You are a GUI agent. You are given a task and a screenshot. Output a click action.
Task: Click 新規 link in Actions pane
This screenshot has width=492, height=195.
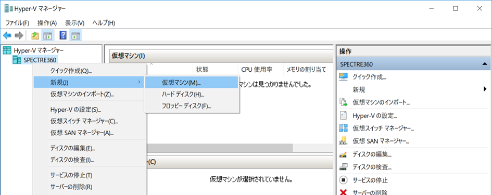(x=359, y=90)
